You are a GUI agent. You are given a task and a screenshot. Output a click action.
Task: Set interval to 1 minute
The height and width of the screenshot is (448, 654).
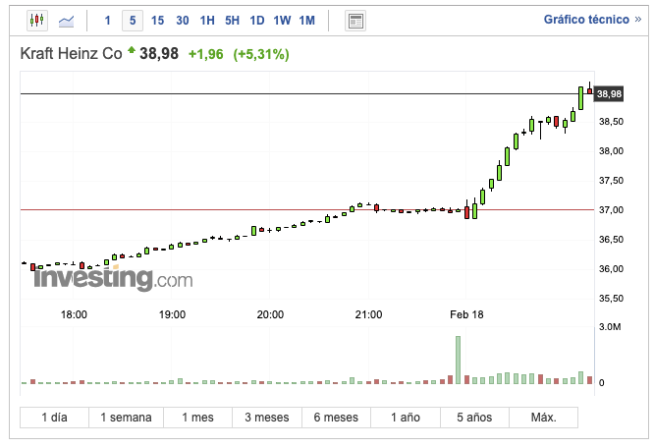click(x=109, y=20)
